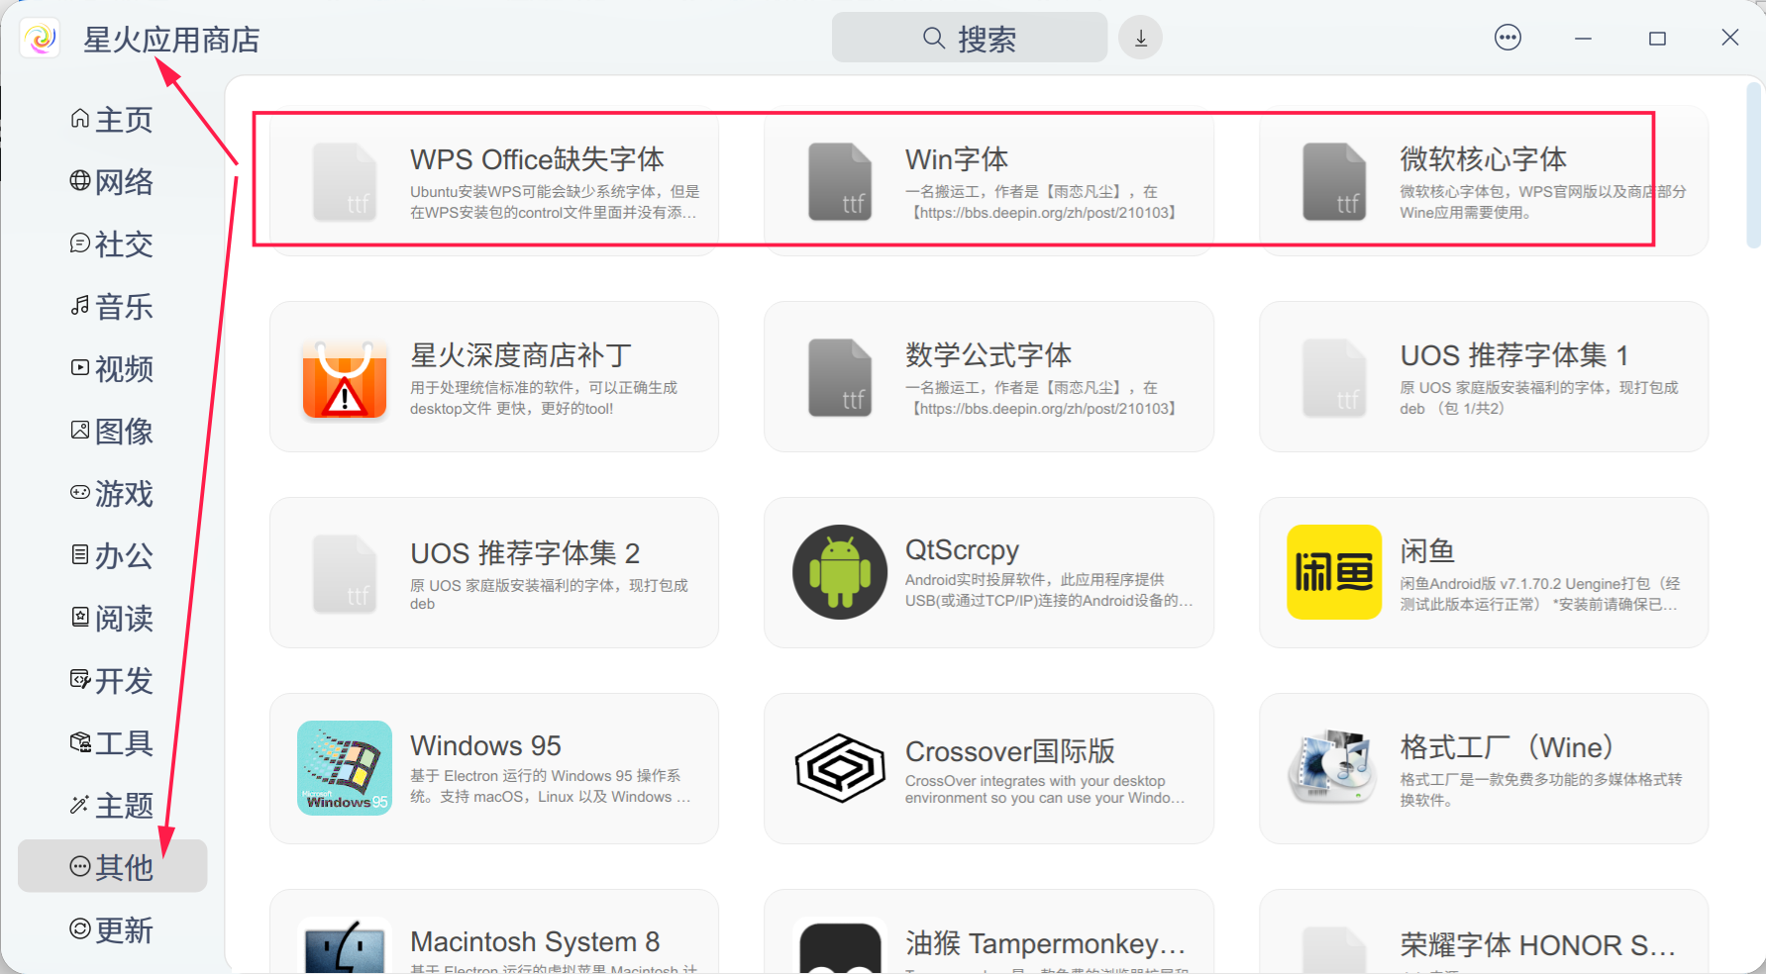Open the Crossover国际版 app title
This screenshot has width=1766, height=974.
(1010, 751)
